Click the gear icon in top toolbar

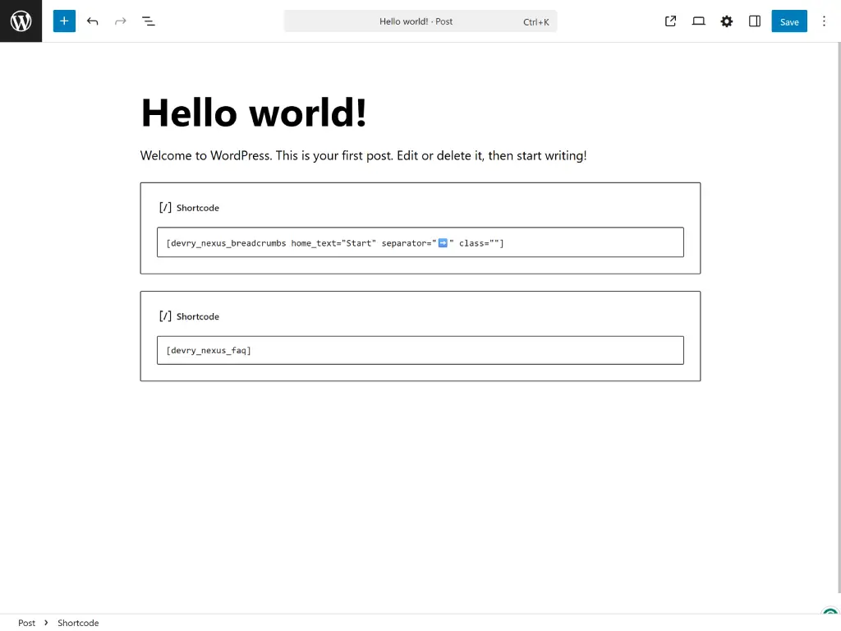tap(726, 21)
